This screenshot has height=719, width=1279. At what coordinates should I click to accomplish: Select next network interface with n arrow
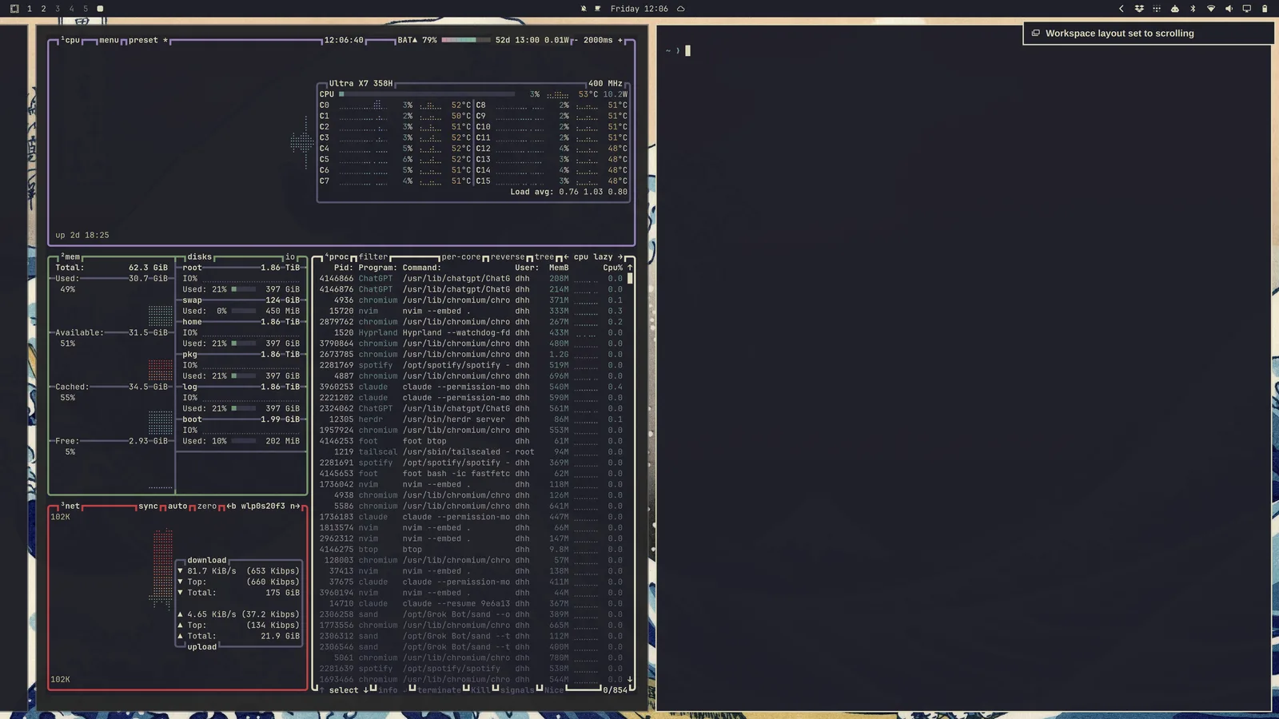tap(294, 506)
